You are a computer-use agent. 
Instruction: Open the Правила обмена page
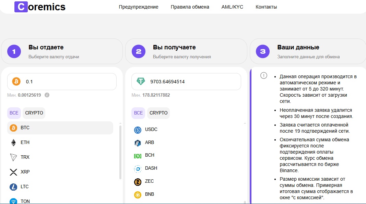190,7
